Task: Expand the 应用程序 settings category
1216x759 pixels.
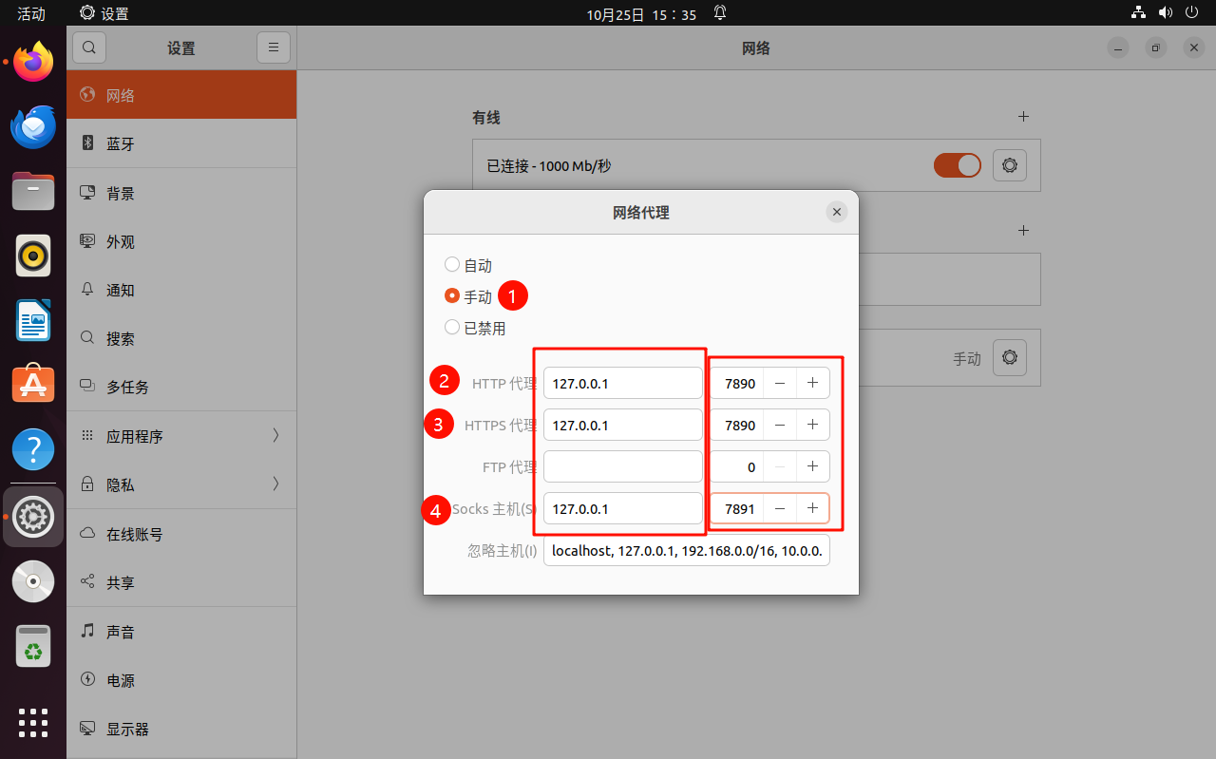Action: [x=181, y=436]
